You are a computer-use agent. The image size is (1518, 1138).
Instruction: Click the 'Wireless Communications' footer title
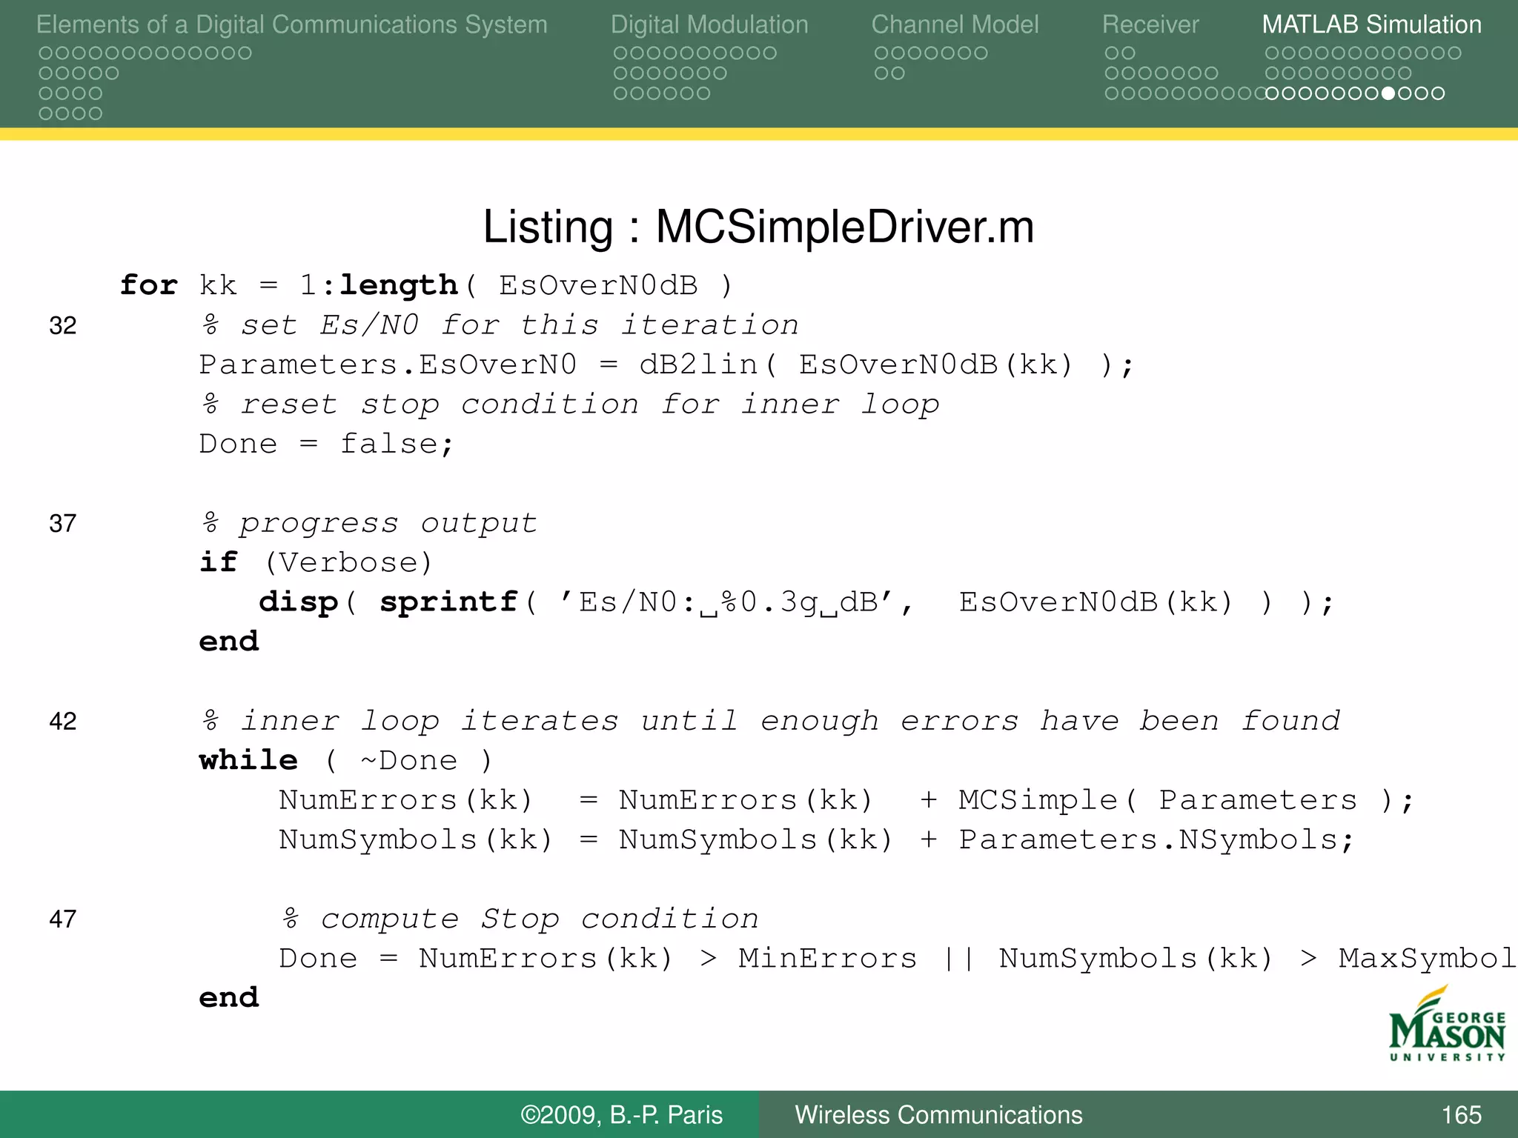coord(938,1114)
